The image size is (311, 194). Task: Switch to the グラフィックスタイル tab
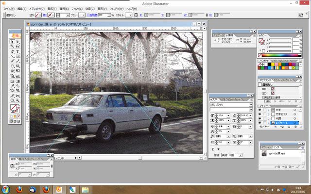pyautogui.click(x=283, y=80)
